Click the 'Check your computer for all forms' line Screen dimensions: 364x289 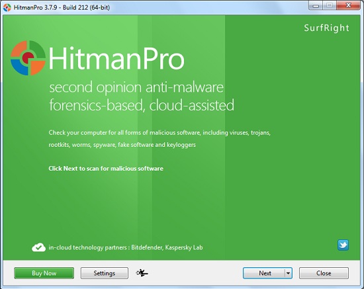tap(159, 133)
